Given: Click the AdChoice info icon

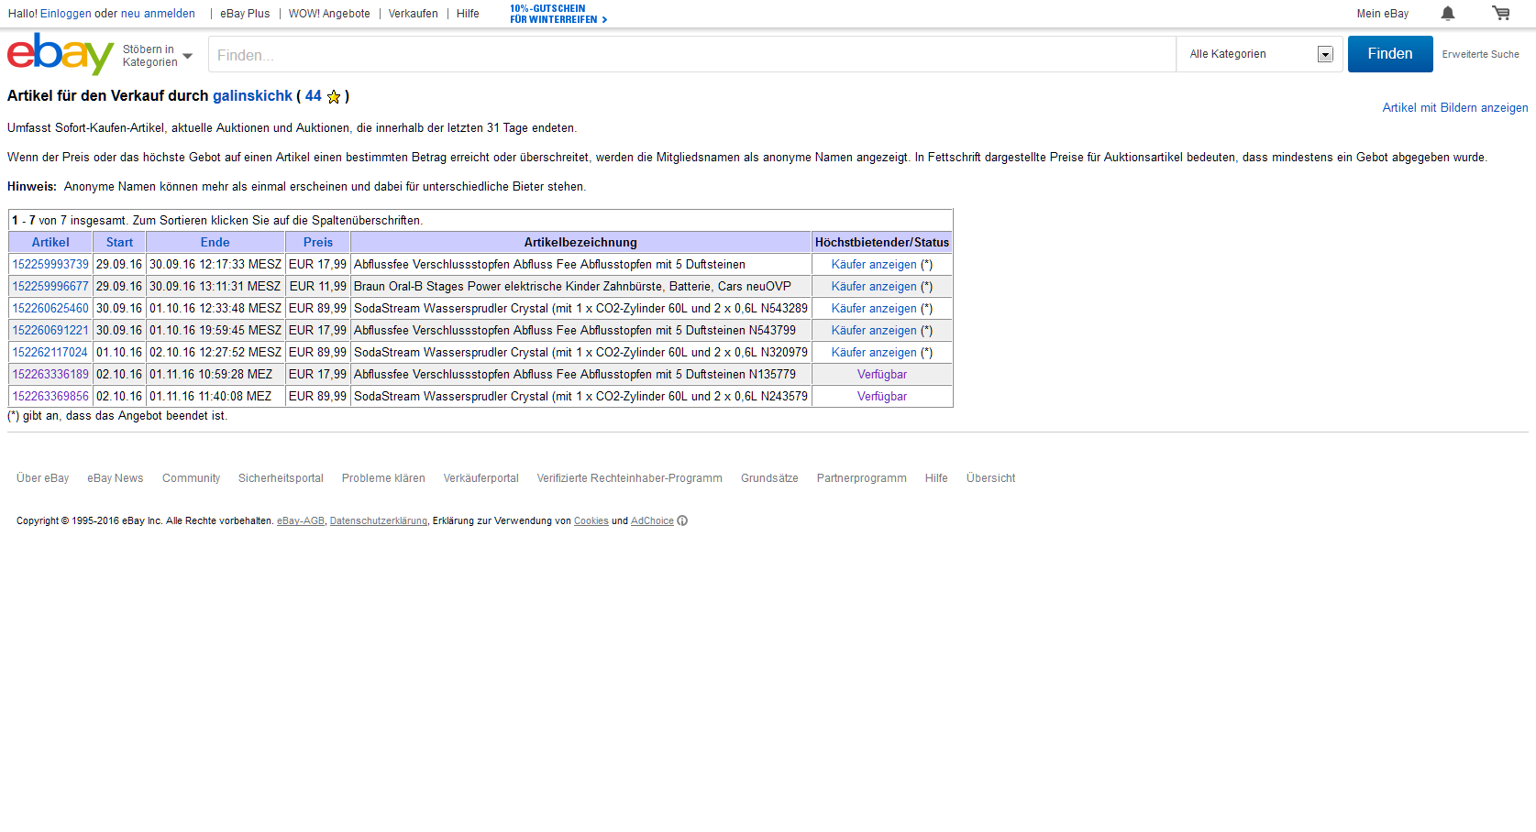Looking at the screenshot, I should point(682,520).
